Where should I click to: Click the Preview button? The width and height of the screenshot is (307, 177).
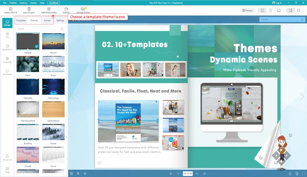[248, 11]
